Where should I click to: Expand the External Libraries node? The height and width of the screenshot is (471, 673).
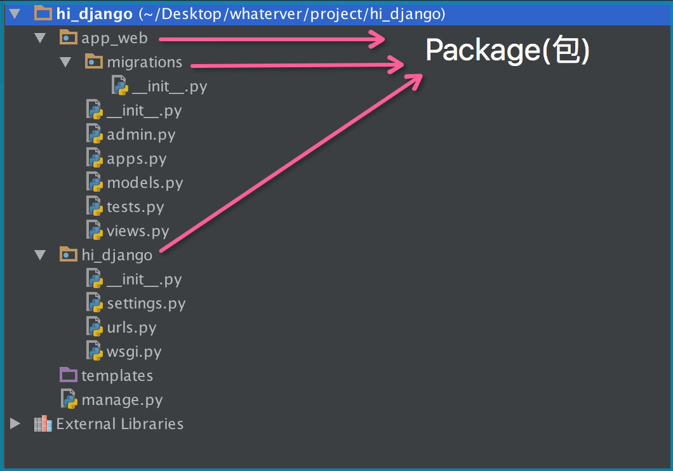[16, 424]
